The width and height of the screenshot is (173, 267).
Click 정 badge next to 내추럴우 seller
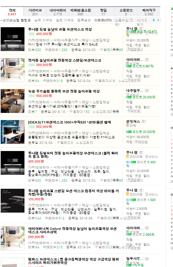click(x=147, y=90)
